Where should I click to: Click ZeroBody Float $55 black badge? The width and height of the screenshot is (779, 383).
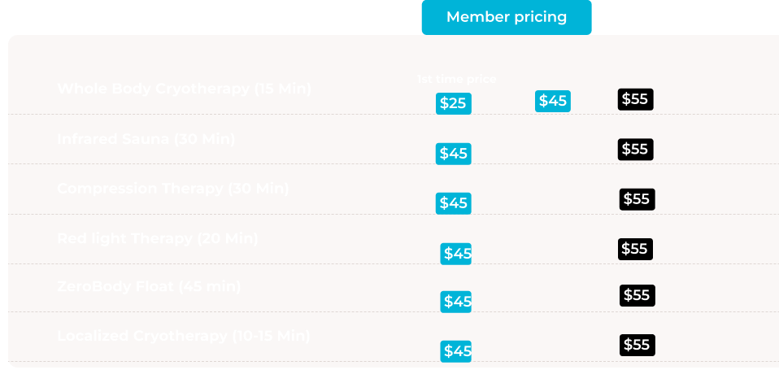(638, 295)
